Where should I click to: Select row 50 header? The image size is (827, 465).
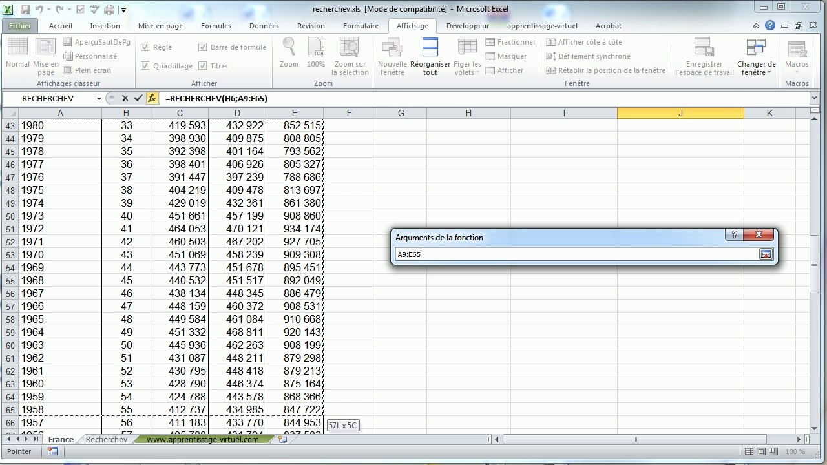click(x=10, y=216)
